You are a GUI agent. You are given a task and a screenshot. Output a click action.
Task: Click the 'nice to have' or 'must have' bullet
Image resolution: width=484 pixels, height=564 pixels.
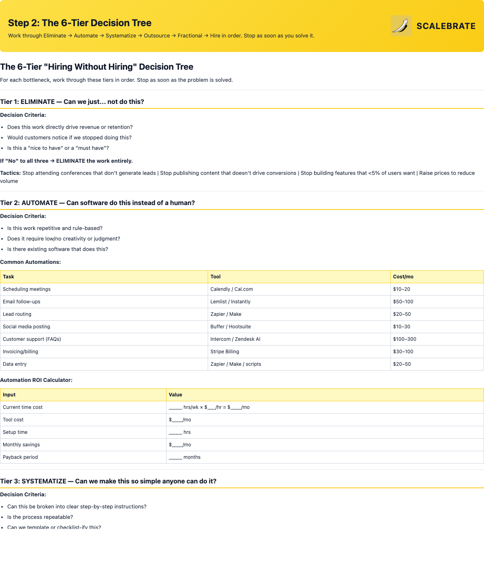coord(58,148)
